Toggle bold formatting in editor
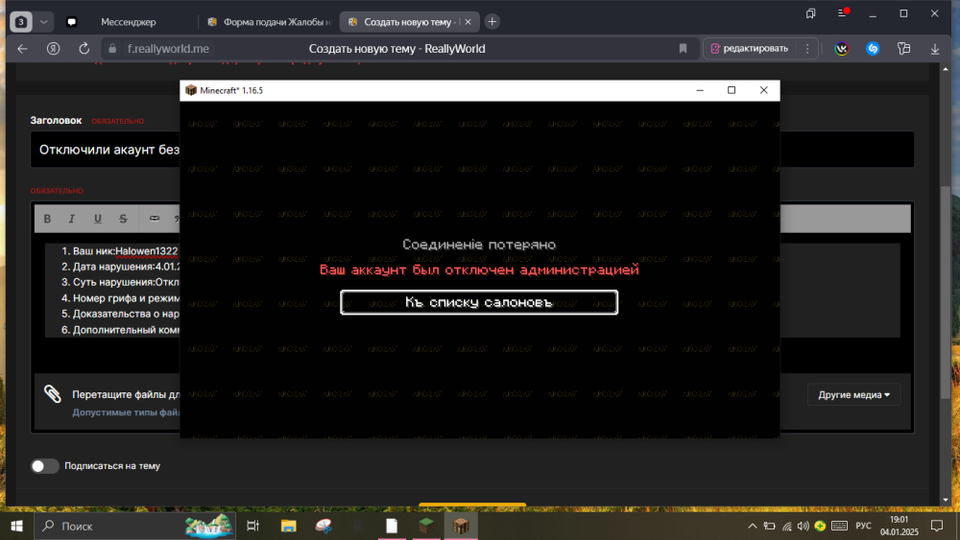 (x=47, y=219)
